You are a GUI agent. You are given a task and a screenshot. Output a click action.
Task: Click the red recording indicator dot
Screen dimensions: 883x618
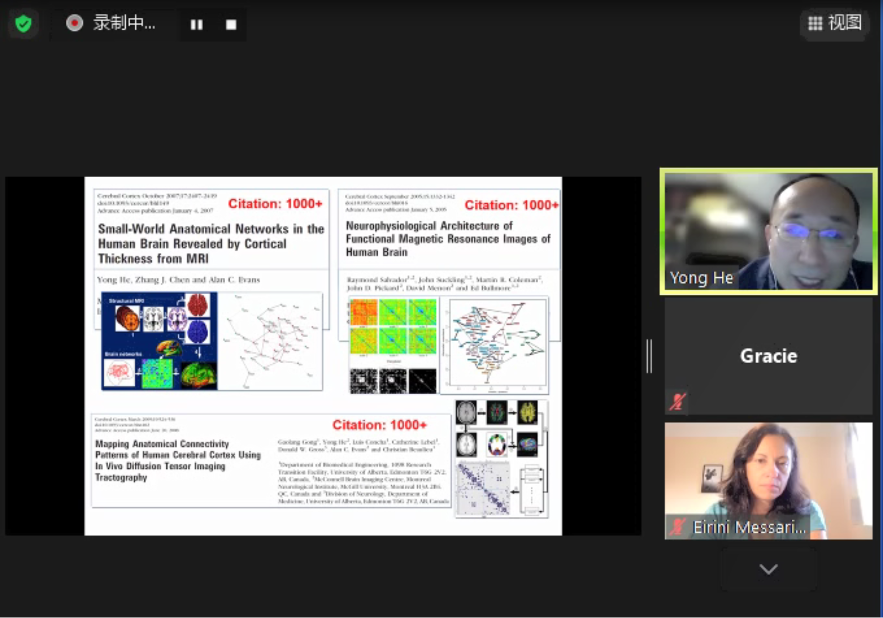[75, 23]
